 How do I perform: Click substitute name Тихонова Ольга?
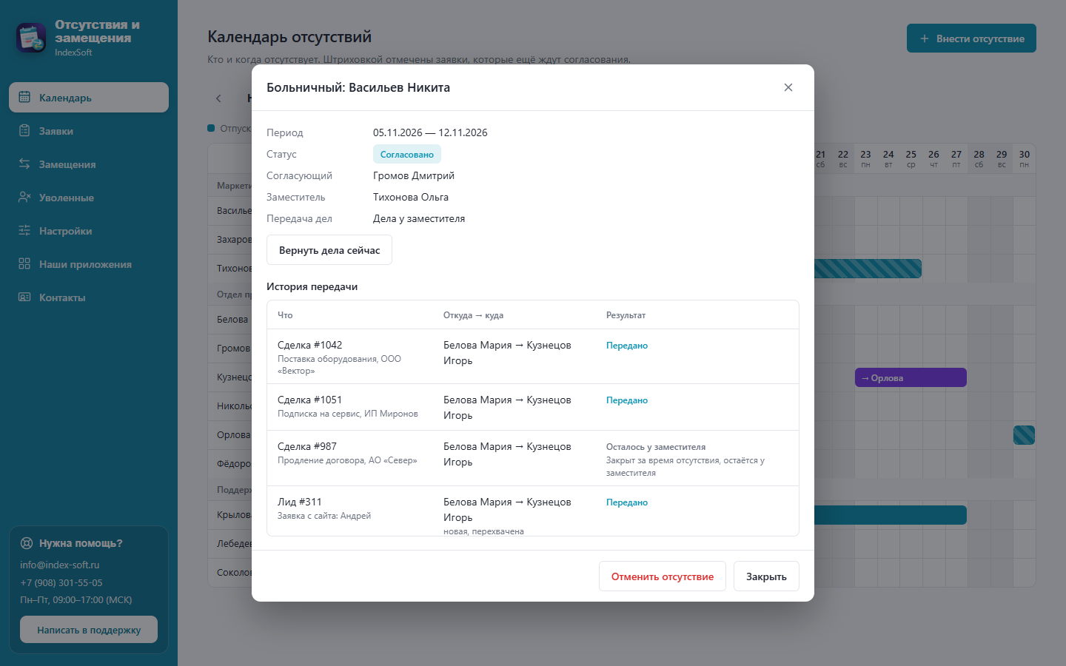coord(411,197)
